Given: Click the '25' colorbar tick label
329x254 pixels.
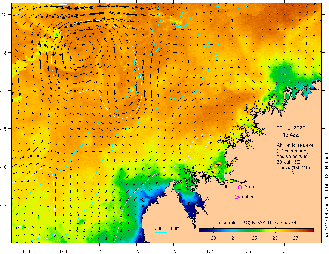Looking at the screenshot, I should [x=255, y=238].
